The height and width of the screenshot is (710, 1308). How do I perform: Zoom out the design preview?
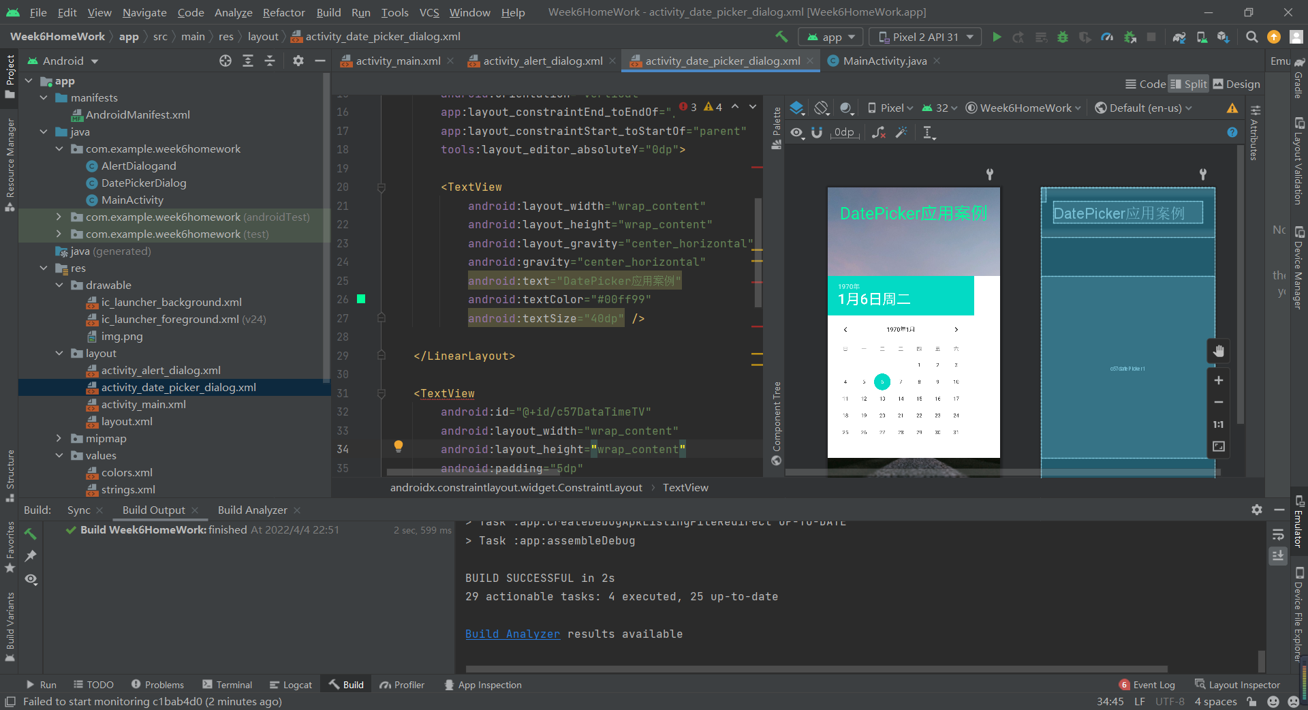(x=1219, y=402)
